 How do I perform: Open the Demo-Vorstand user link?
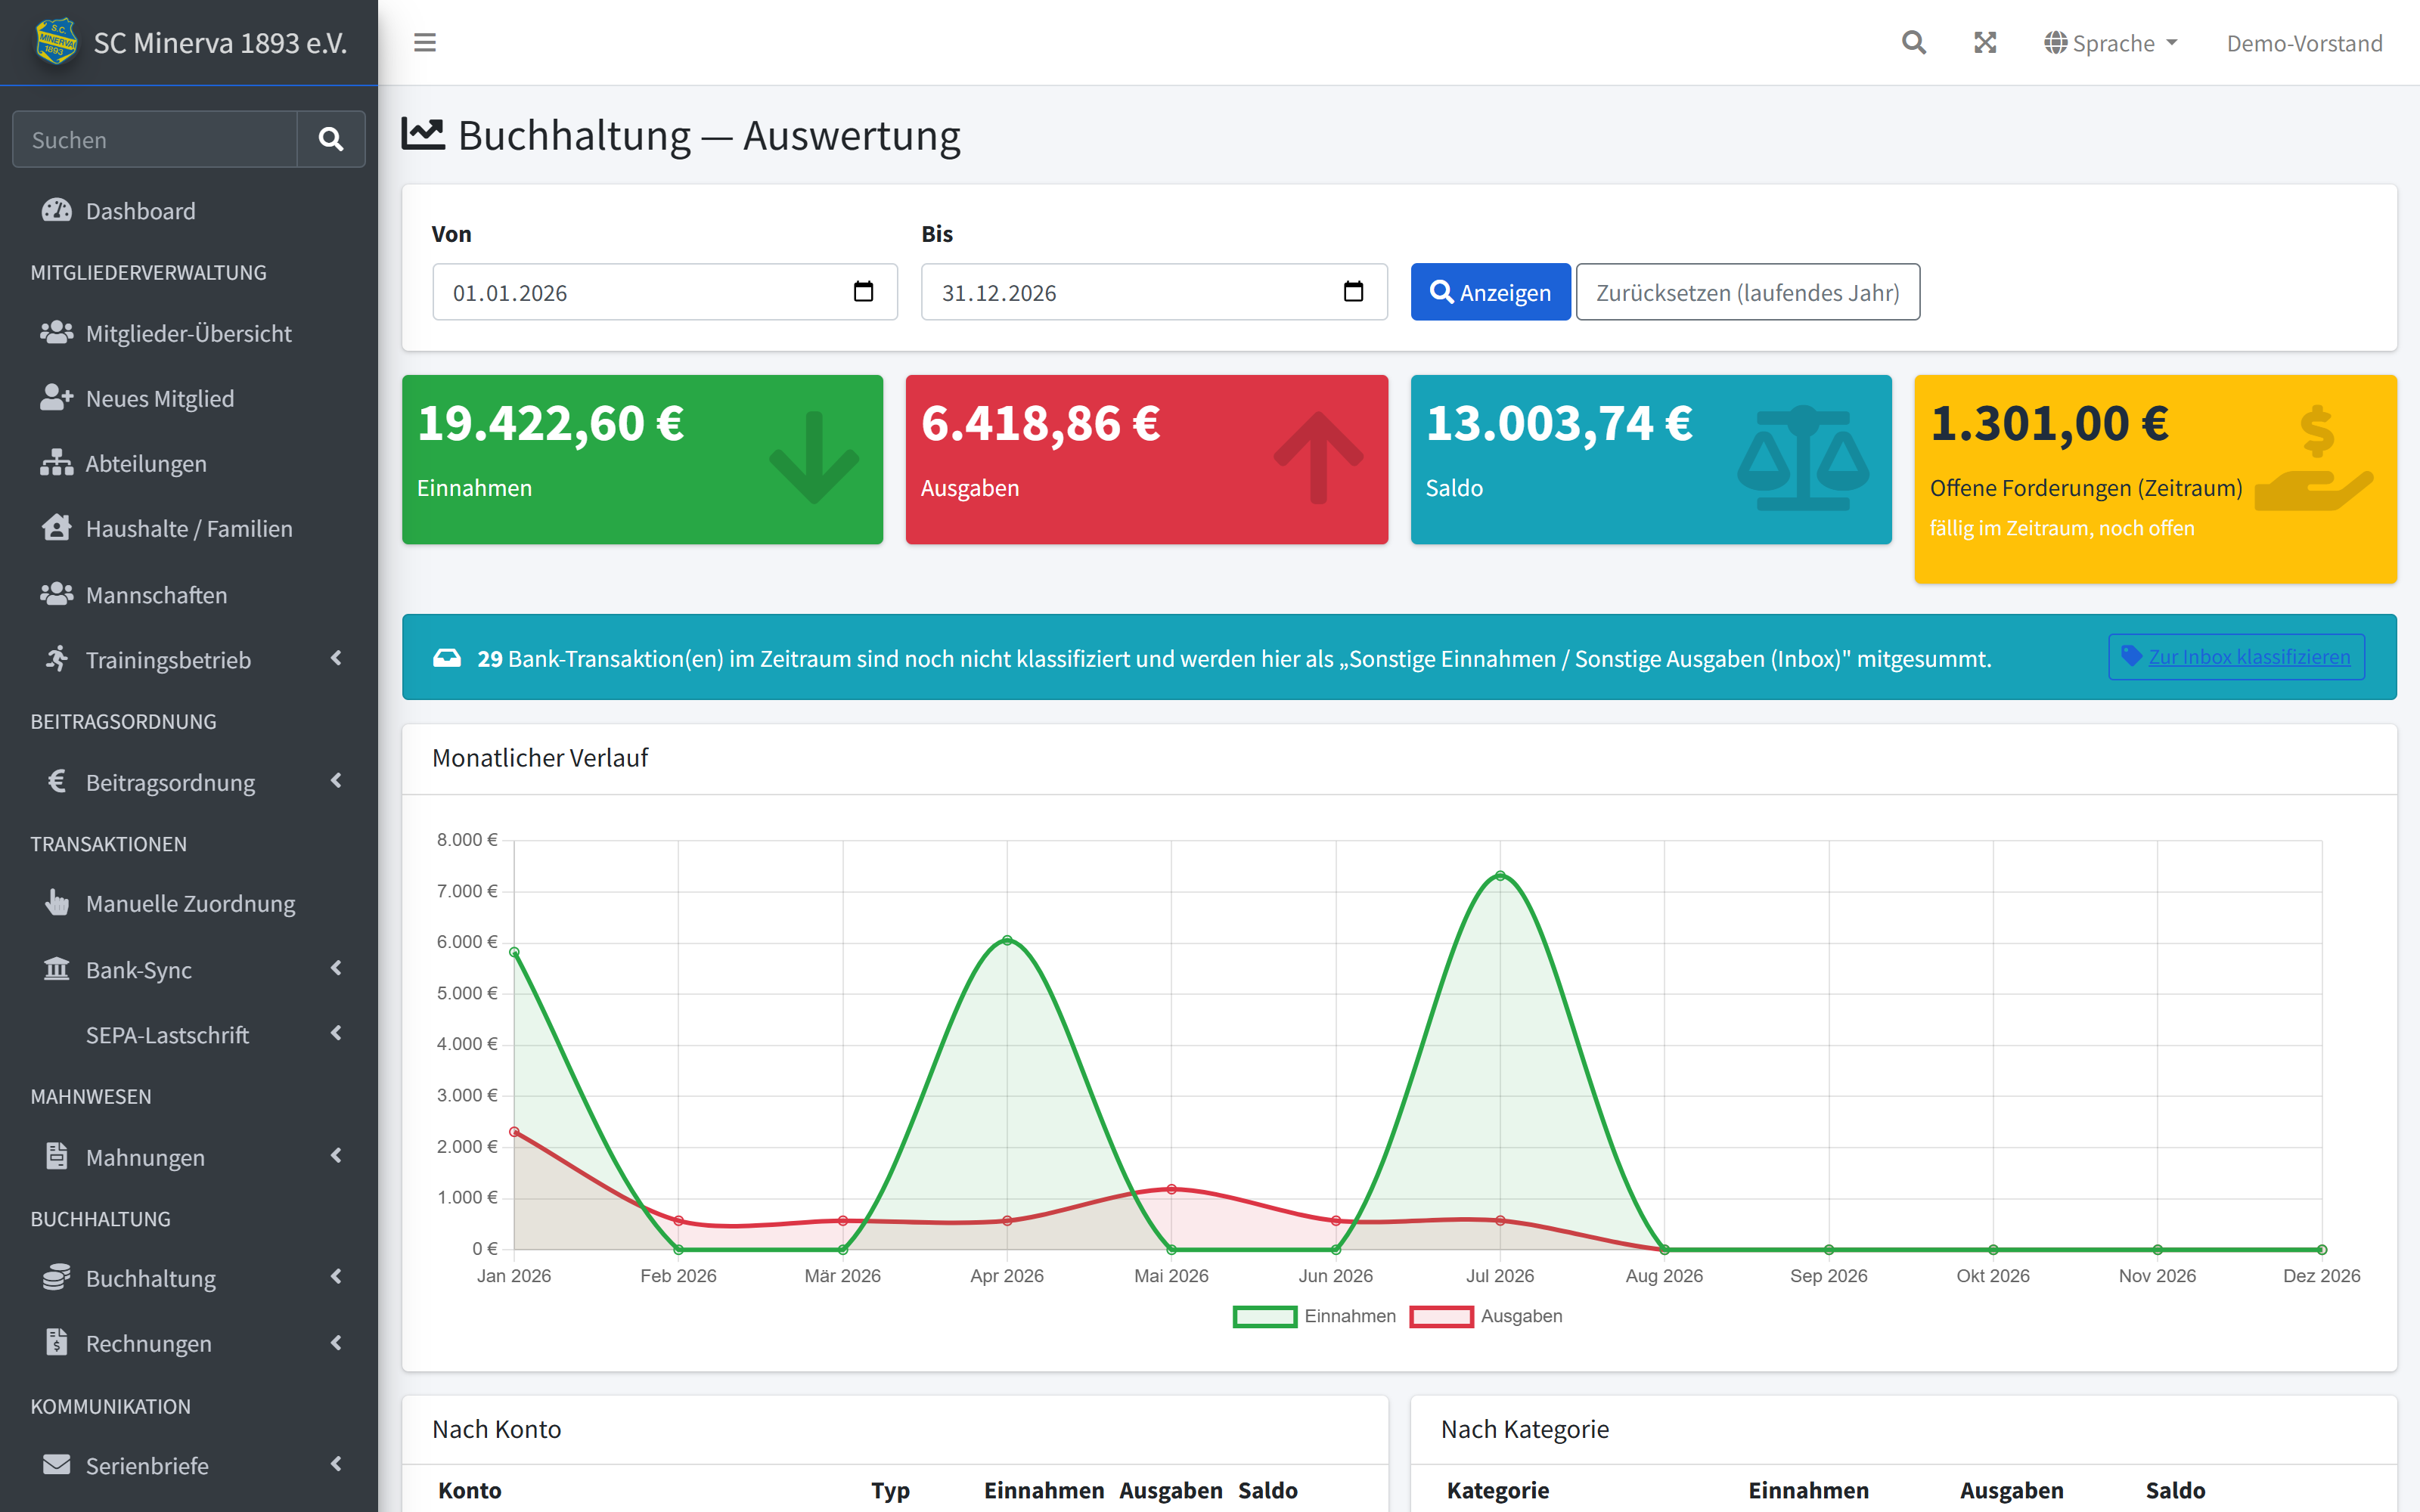(x=2304, y=43)
